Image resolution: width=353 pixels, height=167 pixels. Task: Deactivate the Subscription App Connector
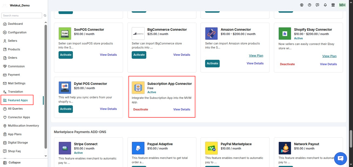pos(141,109)
